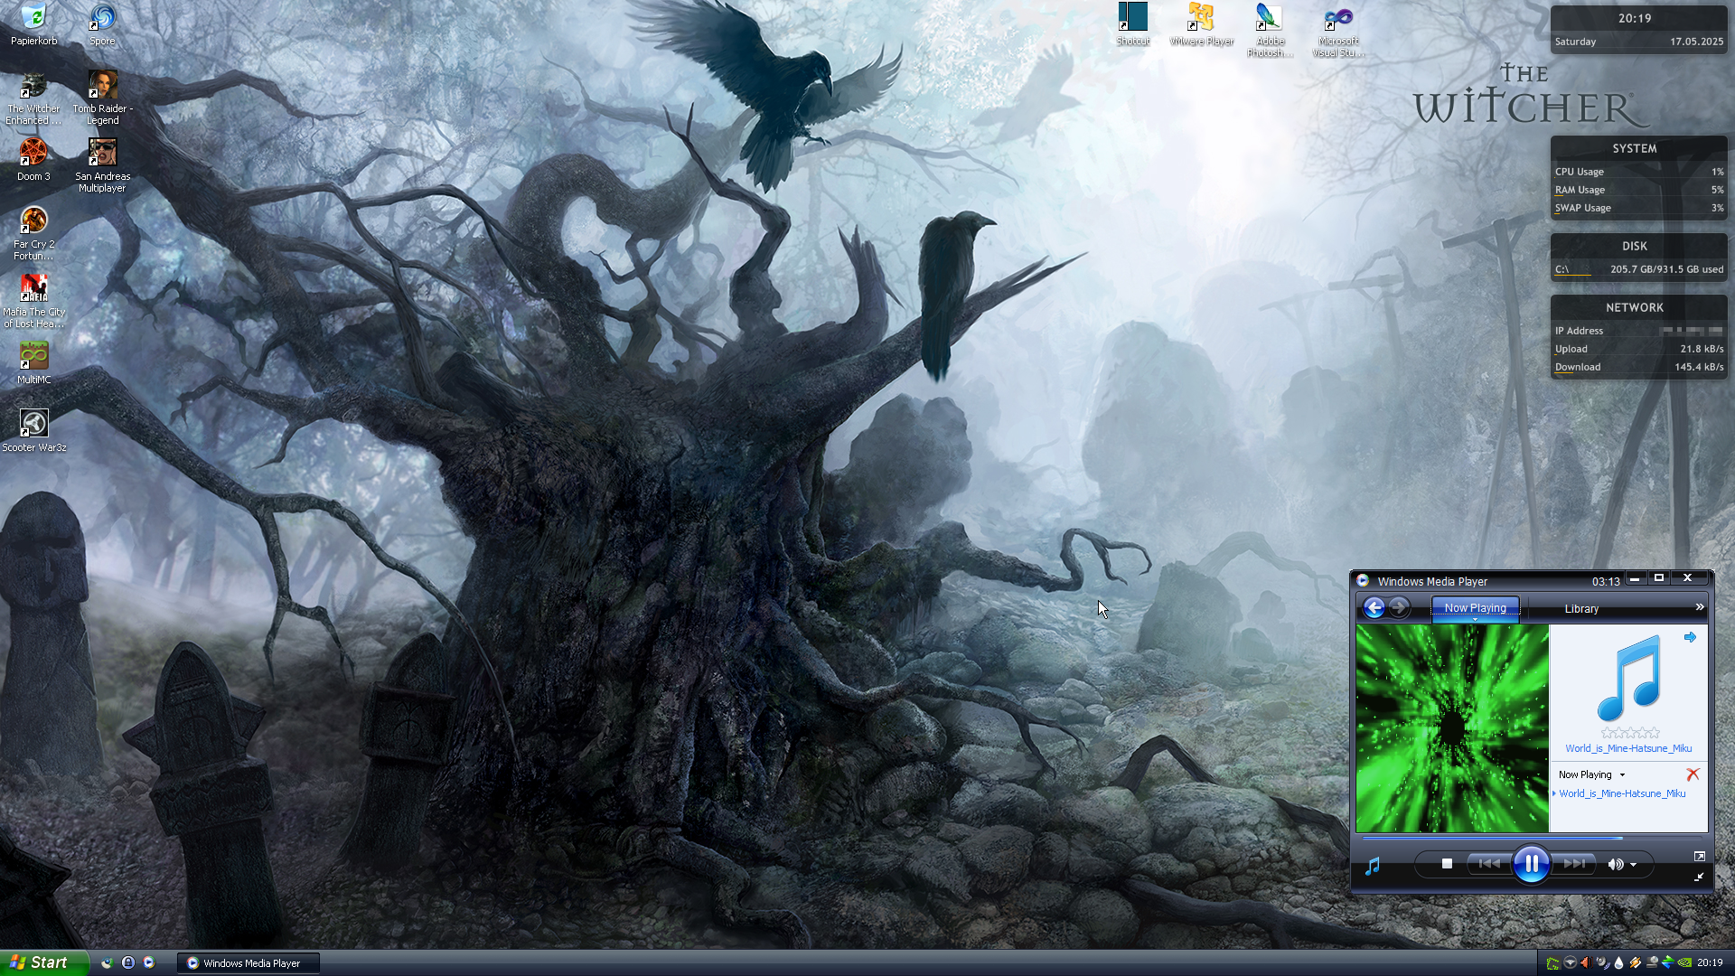This screenshot has height=976, width=1735.
Task: Select the Microsoft Visual Studio shortcut
Action: pyautogui.click(x=1338, y=30)
